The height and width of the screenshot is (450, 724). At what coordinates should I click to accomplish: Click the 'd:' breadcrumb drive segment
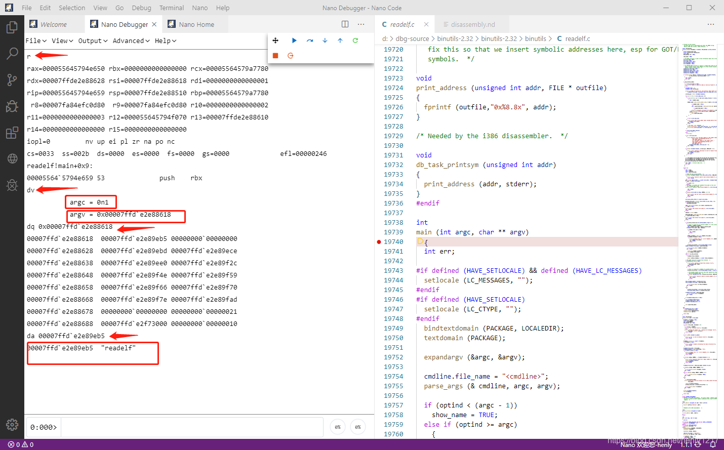click(x=385, y=38)
